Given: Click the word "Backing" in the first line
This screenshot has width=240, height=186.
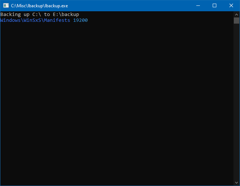Looking at the screenshot, I should click(x=11, y=15).
